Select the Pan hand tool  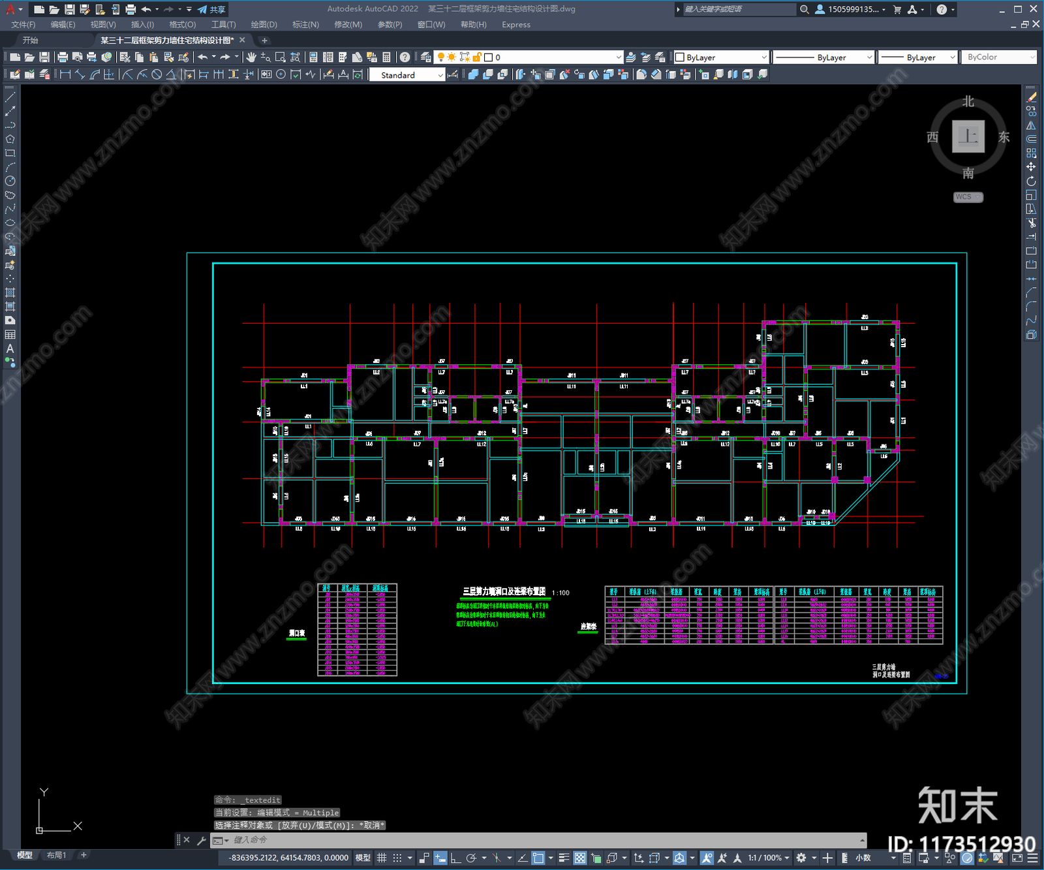coord(251,57)
